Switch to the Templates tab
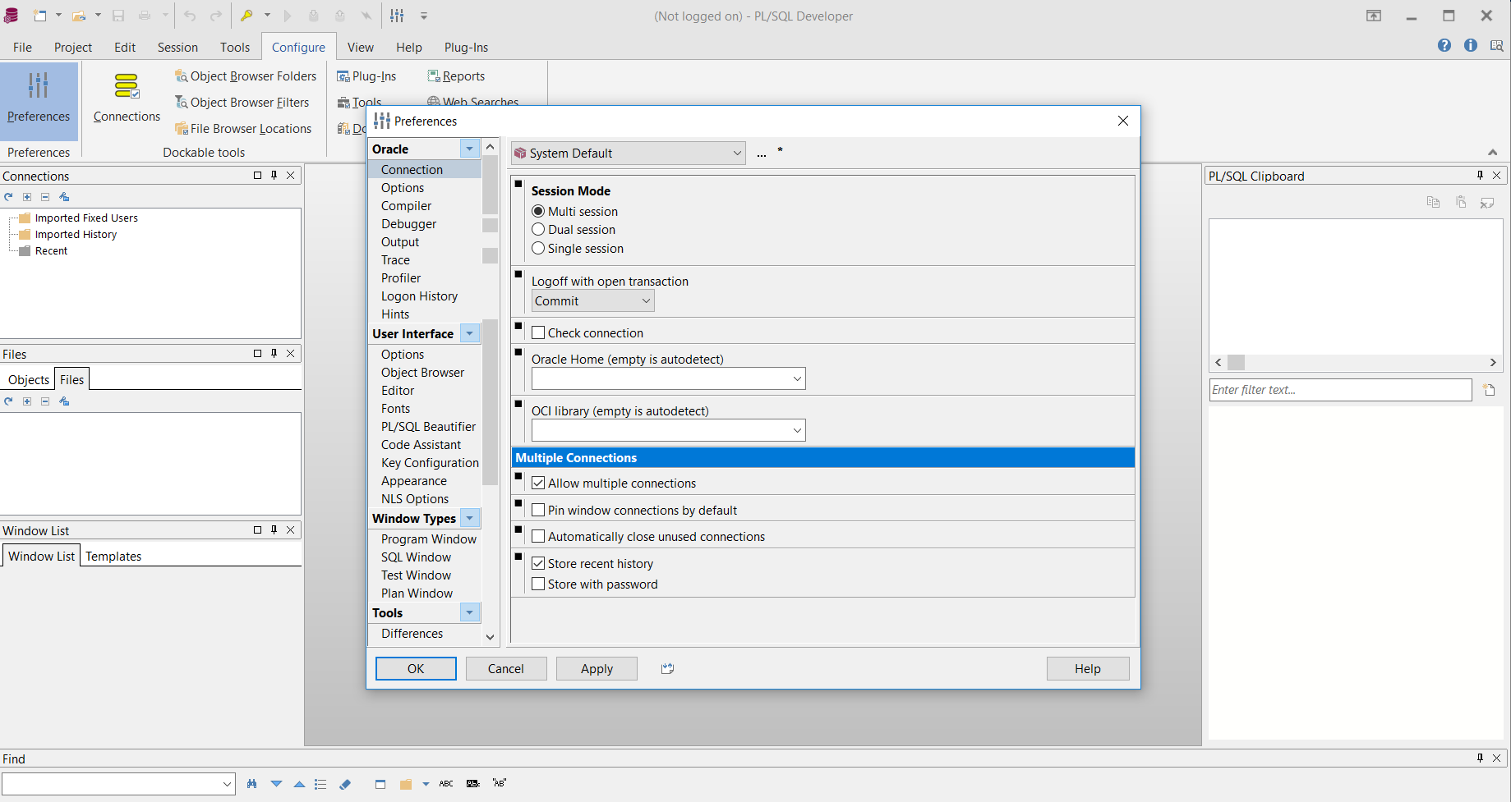This screenshot has width=1511, height=802. coord(113,557)
